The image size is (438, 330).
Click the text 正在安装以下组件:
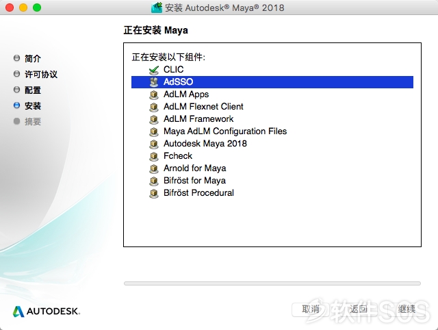(168, 58)
